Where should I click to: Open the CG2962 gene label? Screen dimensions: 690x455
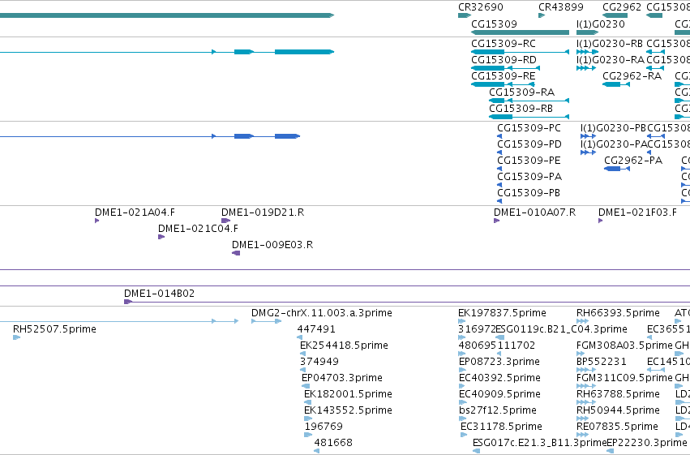pyautogui.click(x=622, y=7)
